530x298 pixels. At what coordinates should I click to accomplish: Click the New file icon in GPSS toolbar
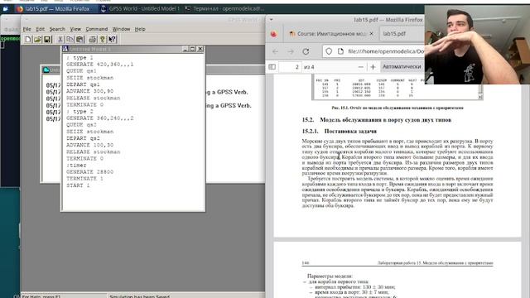(x=28, y=40)
